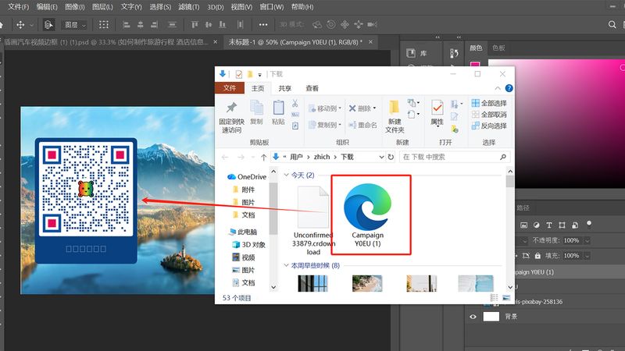Switch to the 插画汽车视频边框 psd document tab

pos(106,42)
